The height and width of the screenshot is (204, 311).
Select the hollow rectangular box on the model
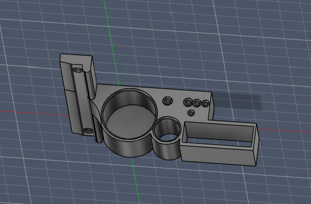tap(220, 144)
